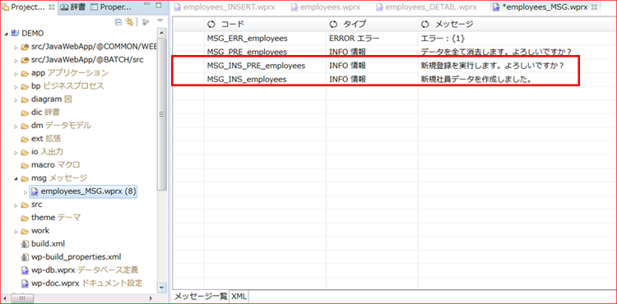
Task: Click the wp-build_properties.xml file icon
Action: [25, 257]
